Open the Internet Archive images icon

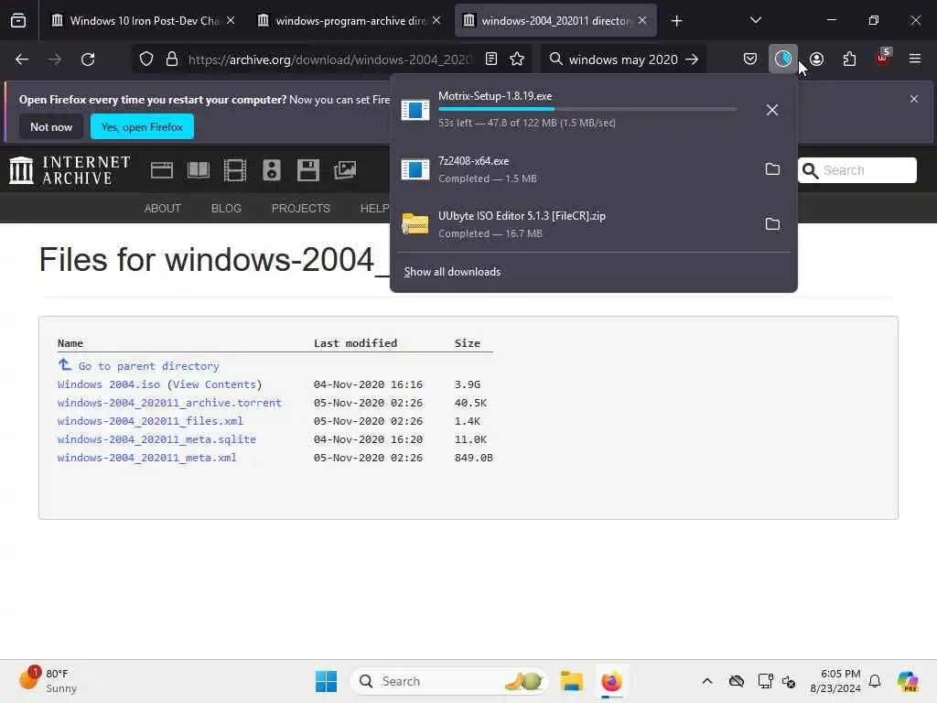point(345,170)
